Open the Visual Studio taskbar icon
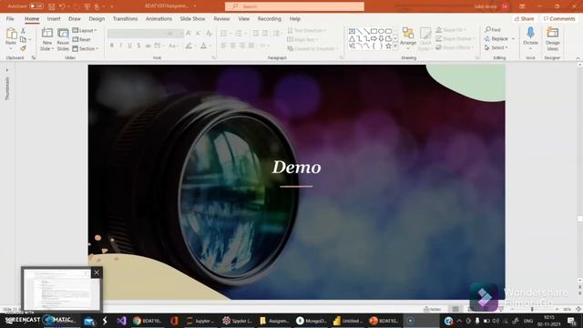This screenshot has height=328, width=583. 121,321
